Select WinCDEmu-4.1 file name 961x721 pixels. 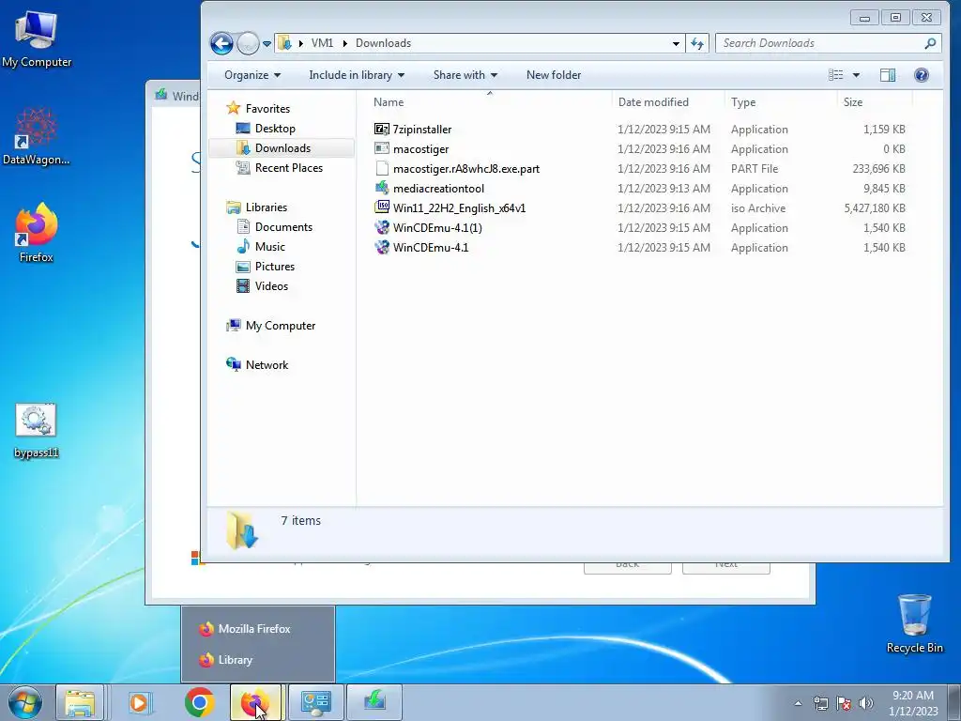(x=431, y=248)
